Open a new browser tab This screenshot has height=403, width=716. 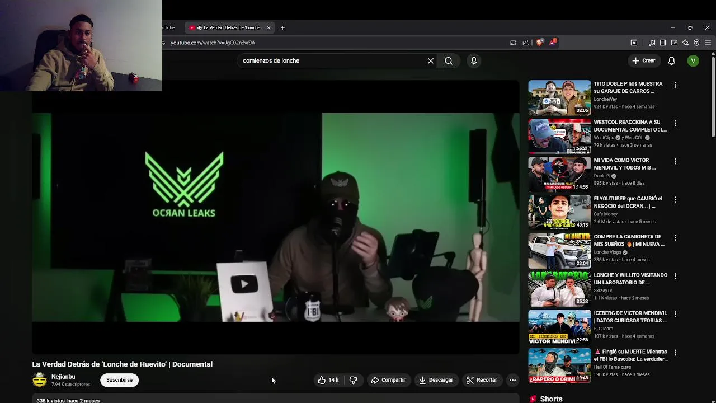coord(282,27)
